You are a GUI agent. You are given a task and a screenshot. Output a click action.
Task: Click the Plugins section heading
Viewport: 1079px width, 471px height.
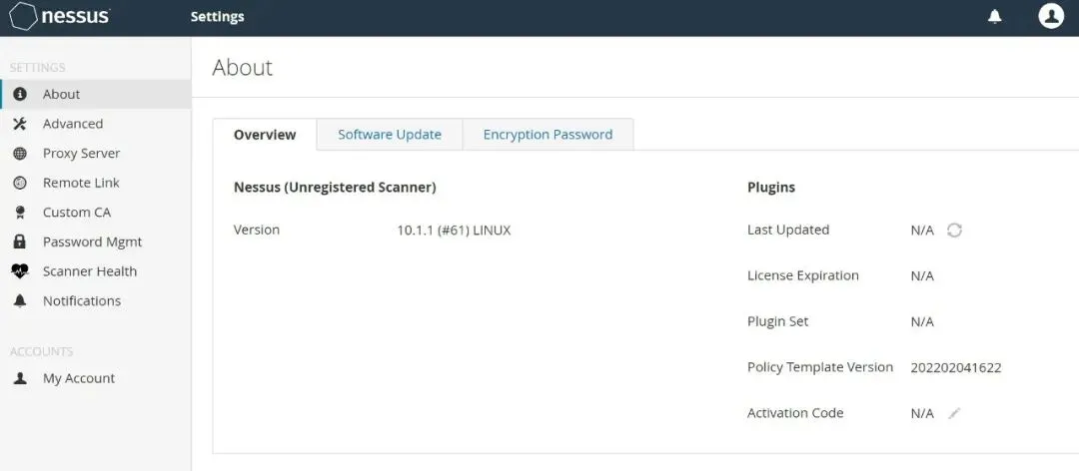point(771,187)
